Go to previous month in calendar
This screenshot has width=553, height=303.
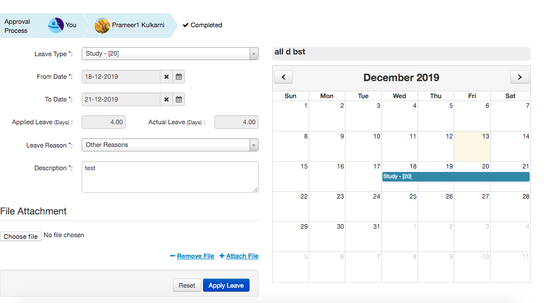point(283,77)
